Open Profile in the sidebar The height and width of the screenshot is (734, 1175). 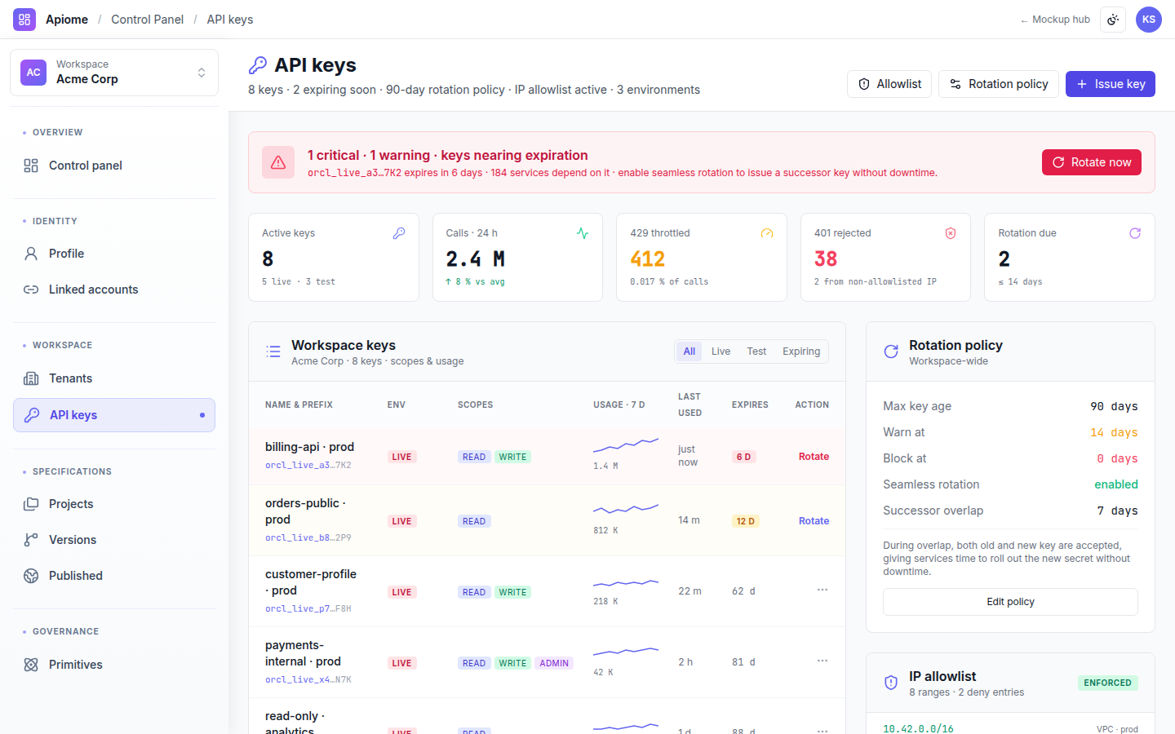coord(114,254)
